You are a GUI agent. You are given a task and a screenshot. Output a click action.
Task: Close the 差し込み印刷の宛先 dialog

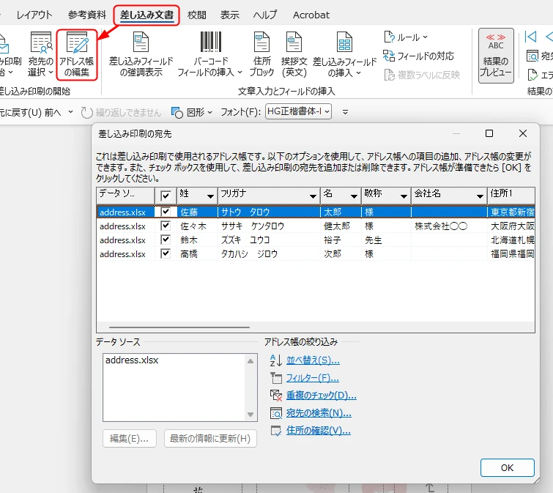523,133
